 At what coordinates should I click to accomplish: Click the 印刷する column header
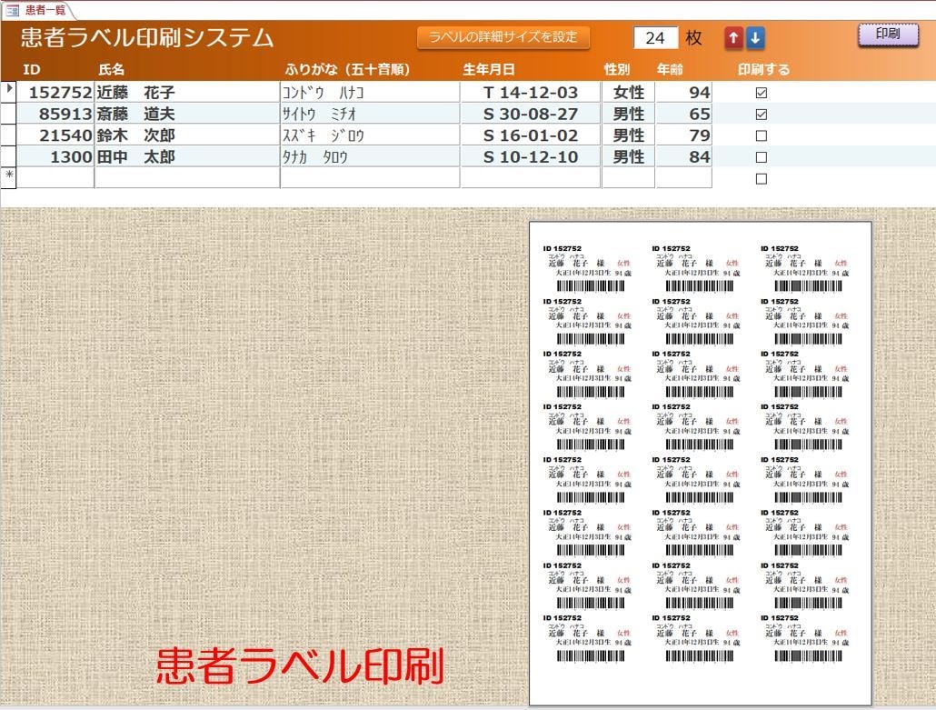[763, 69]
